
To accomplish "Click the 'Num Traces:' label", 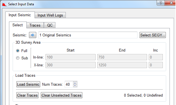I will 52,84.
